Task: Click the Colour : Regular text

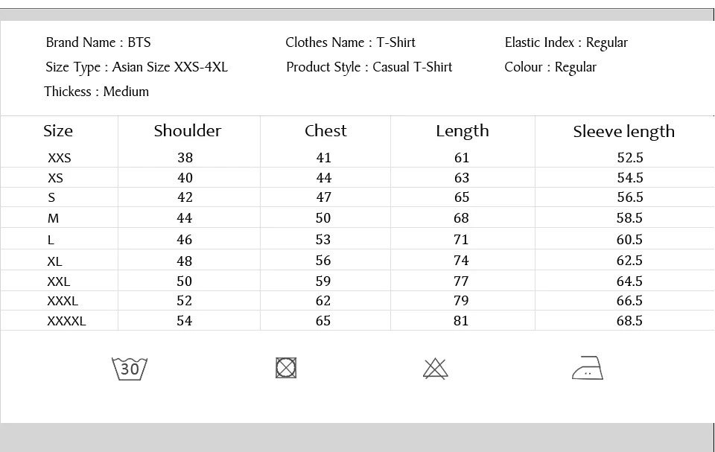Action: coord(550,68)
